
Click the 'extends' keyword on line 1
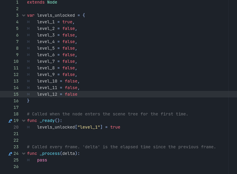pyautogui.click(x=36, y=2)
